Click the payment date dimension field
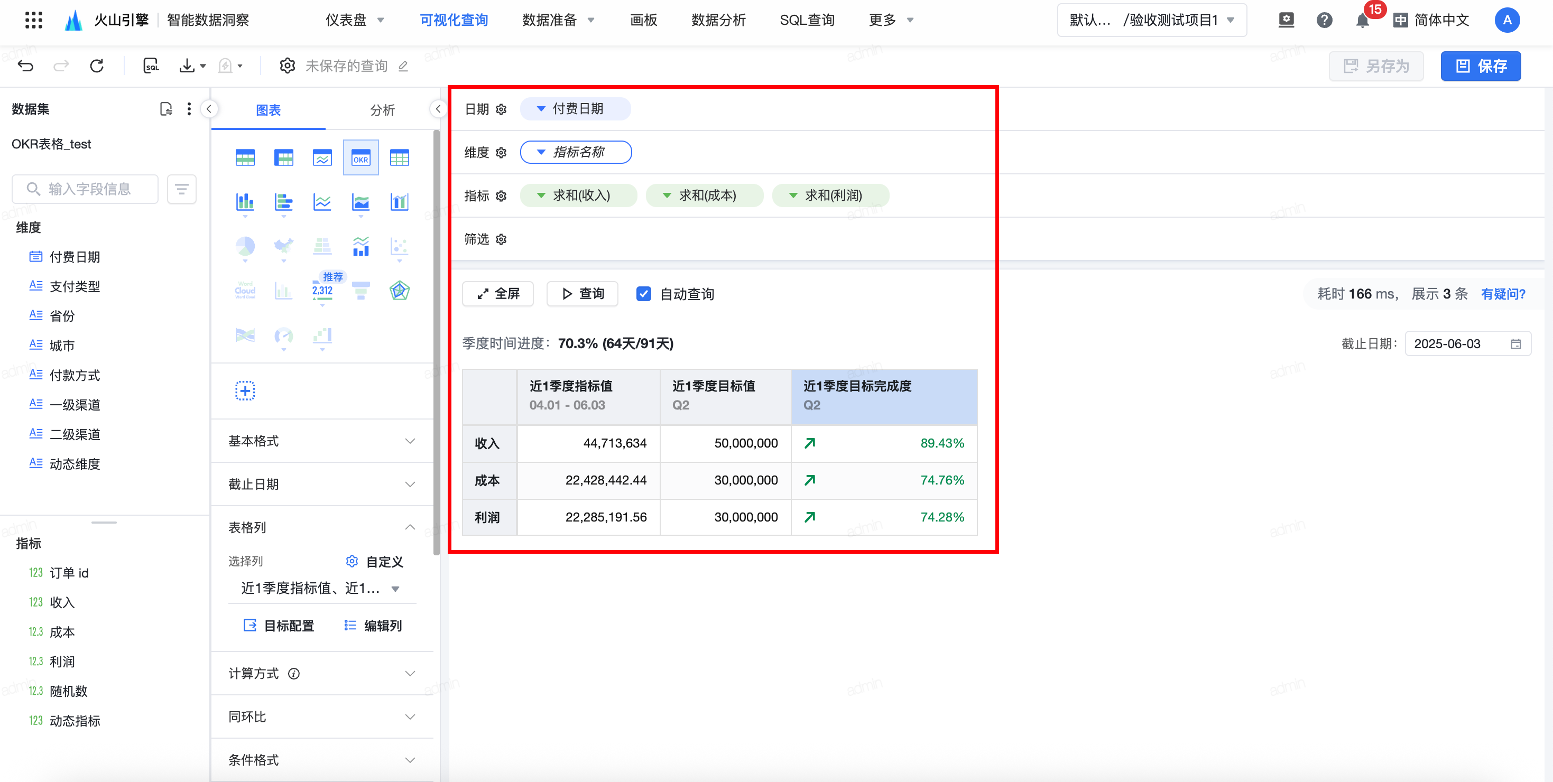Viewport: 1553px width, 782px height. coord(75,257)
